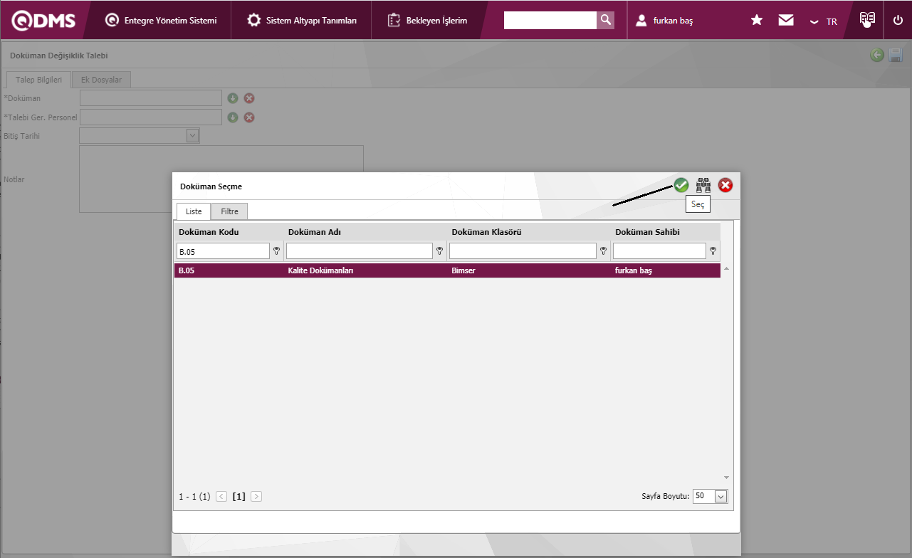Clear Talebi Ger. Personel with red X icon
The width and height of the screenshot is (912, 558).
pos(249,117)
